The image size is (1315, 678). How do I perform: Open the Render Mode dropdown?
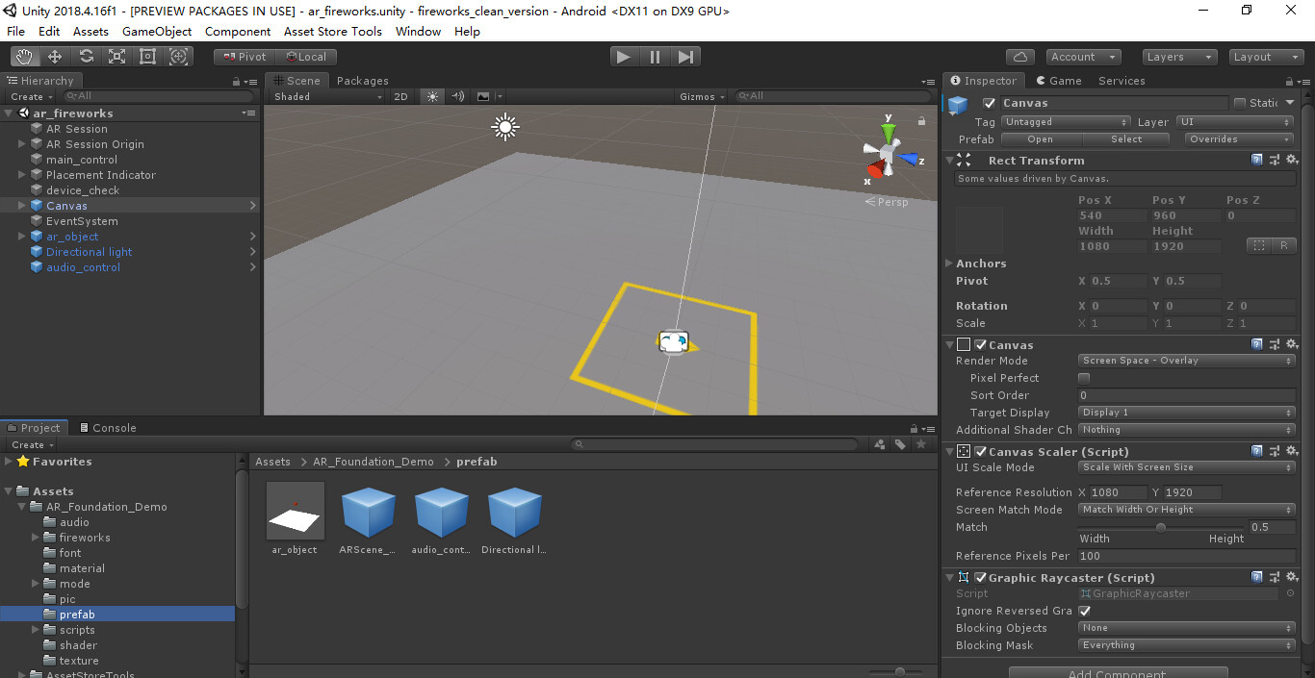tap(1186, 361)
